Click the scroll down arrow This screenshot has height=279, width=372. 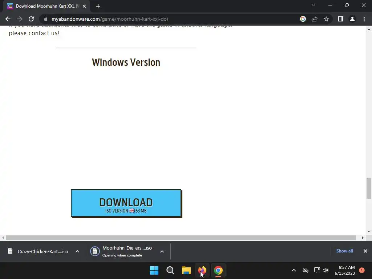(369, 231)
